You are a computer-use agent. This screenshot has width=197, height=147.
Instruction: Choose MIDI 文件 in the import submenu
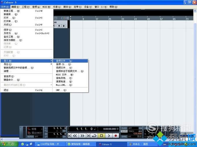click(x=70, y=75)
